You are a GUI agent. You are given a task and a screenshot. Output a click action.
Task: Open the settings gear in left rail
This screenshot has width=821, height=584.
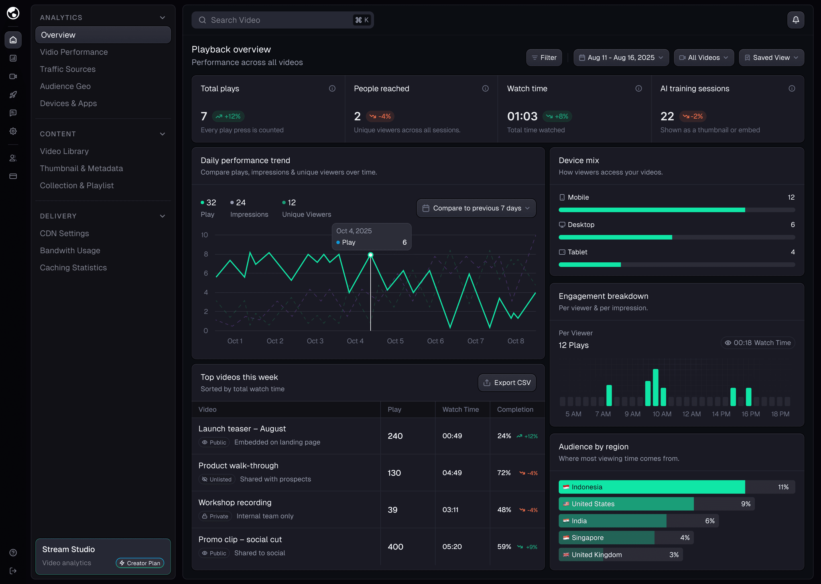[x=13, y=131]
